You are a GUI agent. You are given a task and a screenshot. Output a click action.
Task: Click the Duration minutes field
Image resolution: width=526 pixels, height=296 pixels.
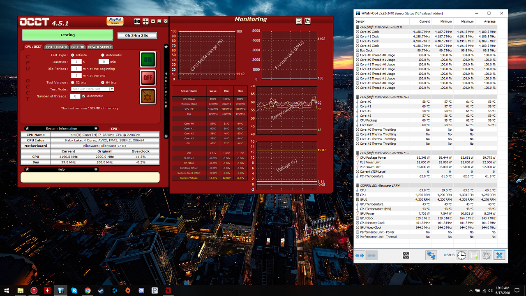pos(103,62)
